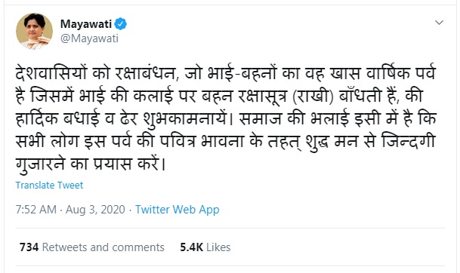The image size is (460, 273).
Task: Visit the @Mayawati handle
Action: (89, 38)
